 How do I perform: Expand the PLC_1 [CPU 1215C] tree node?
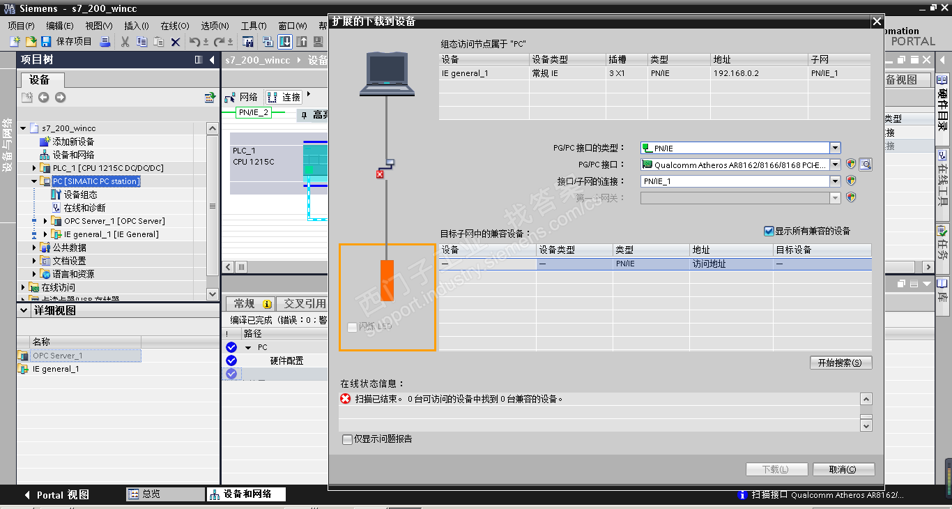click(x=34, y=168)
